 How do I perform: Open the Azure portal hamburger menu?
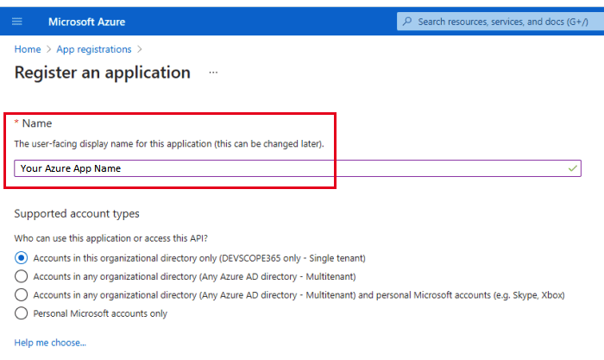pyautogui.click(x=17, y=21)
